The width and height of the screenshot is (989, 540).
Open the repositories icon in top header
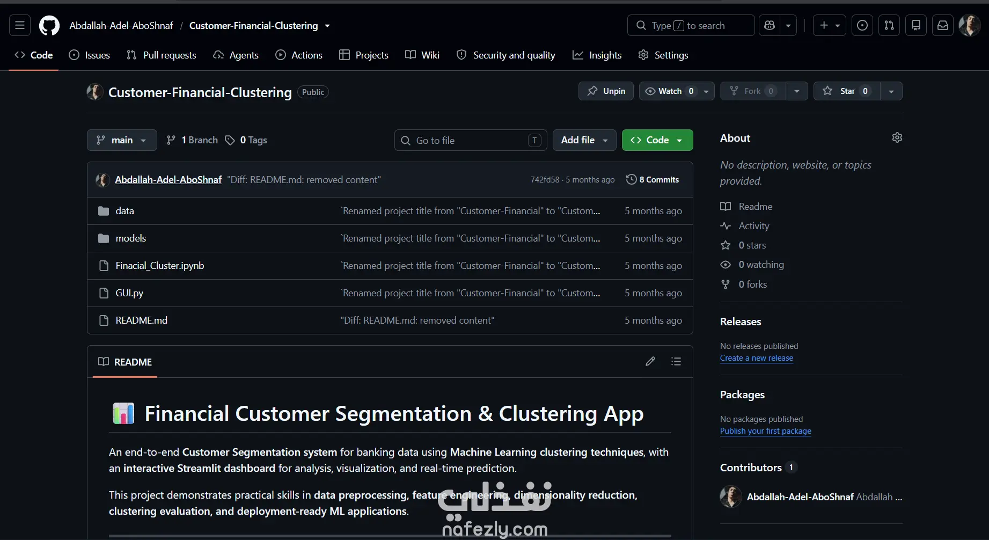click(x=916, y=25)
